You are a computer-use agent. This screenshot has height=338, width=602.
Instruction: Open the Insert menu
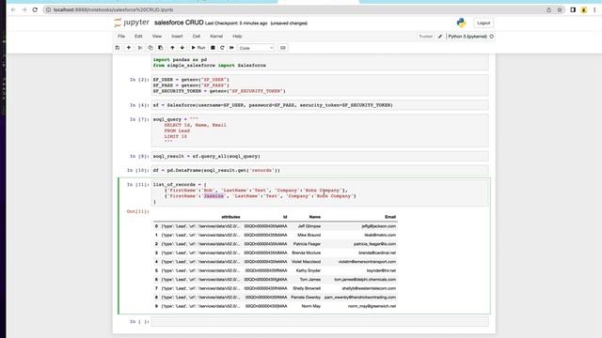pyautogui.click(x=177, y=36)
